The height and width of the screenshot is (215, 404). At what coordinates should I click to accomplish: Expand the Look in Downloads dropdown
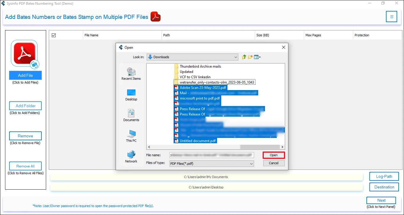pos(235,57)
